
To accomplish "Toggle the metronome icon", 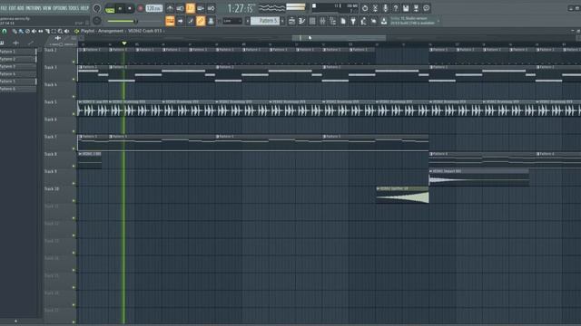I will pos(170,8).
